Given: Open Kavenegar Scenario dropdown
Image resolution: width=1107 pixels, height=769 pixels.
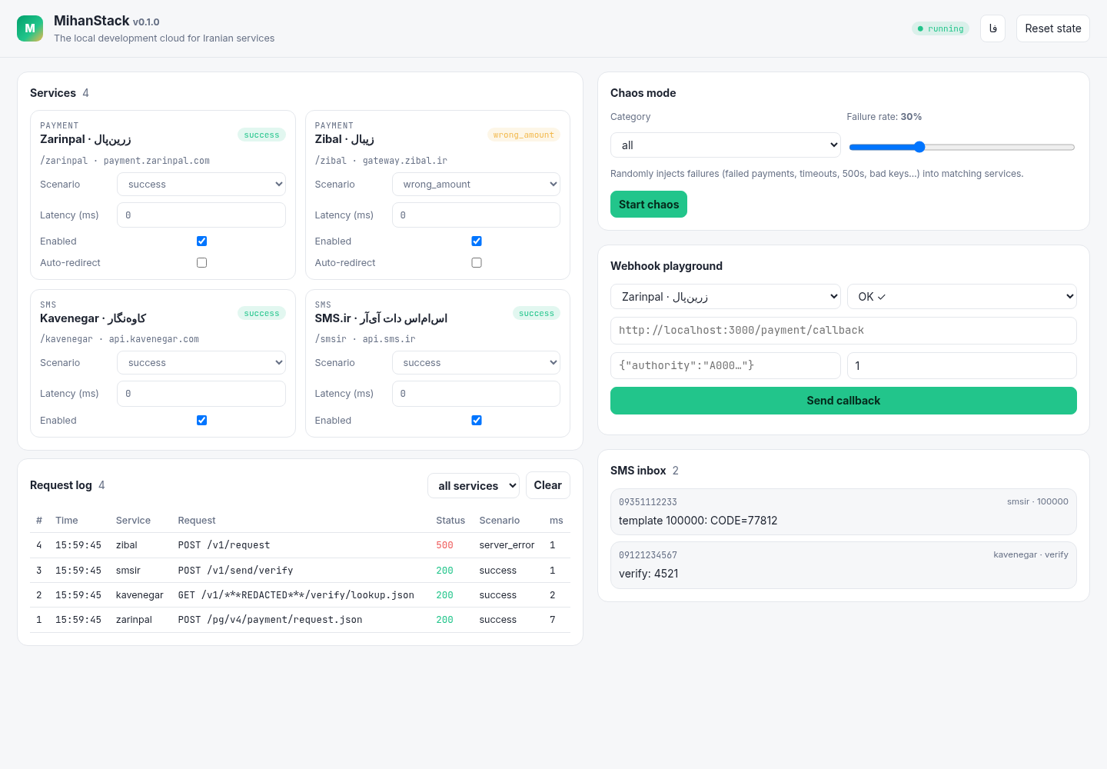Looking at the screenshot, I should click(x=201, y=363).
